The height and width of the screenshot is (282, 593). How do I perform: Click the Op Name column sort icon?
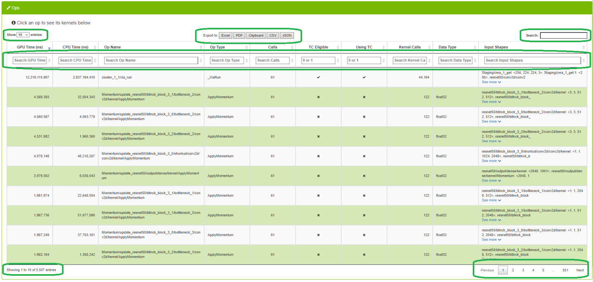click(201, 47)
